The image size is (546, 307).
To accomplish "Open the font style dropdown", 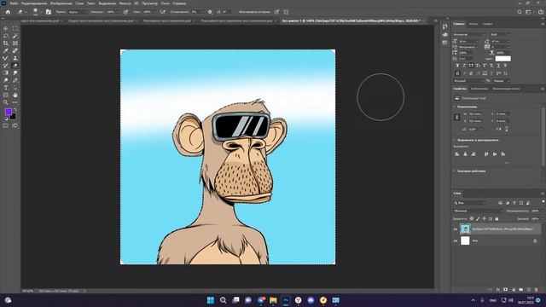I will click(x=500, y=34).
